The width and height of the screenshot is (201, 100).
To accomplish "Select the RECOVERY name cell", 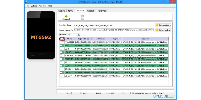I will tap(70, 59).
